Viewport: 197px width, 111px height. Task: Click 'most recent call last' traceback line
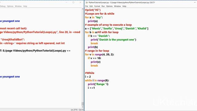coord(14,28)
